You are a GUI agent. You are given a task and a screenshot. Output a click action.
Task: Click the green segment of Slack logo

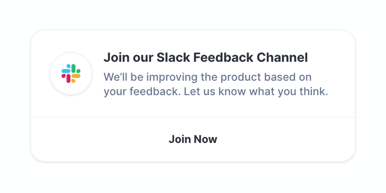[x=74, y=69]
